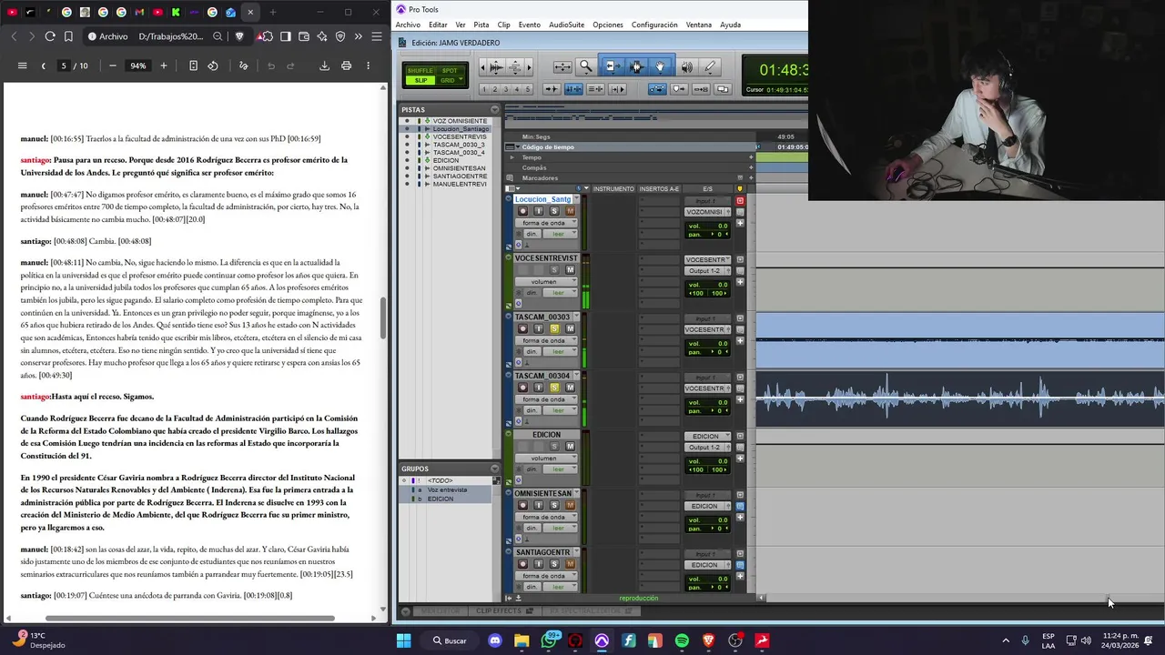Viewport: 1165px width, 655px height.
Task: Click zoom preset number 3
Action: point(506,89)
